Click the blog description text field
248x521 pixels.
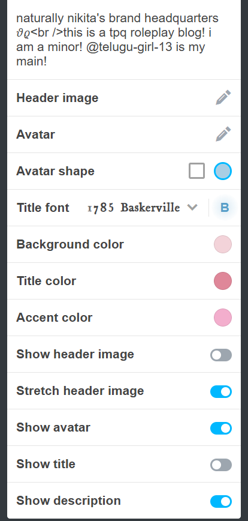(123, 40)
